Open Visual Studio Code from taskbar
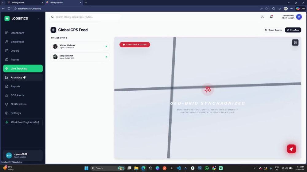 point(179,168)
